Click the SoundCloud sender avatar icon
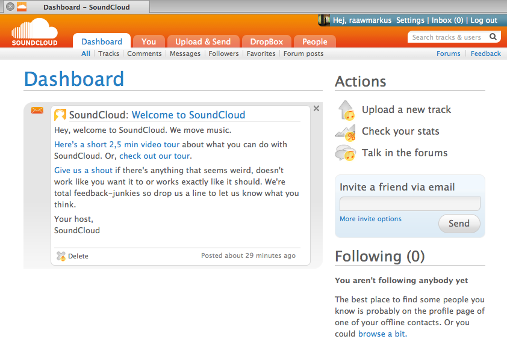 click(60, 115)
